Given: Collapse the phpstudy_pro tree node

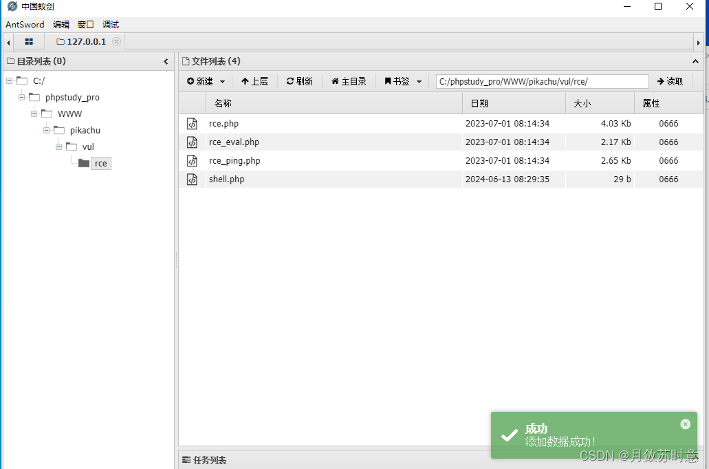Looking at the screenshot, I should tap(22, 97).
